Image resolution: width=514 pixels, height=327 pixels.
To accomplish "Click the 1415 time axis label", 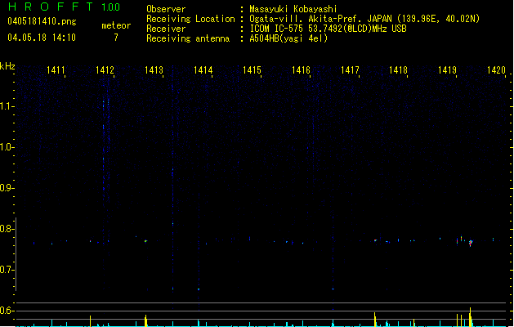I will pyautogui.click(x=252, y=69).
